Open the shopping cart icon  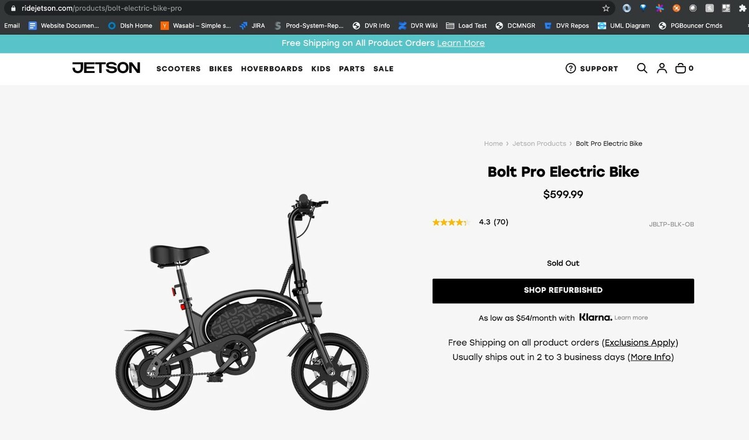(682, 69)
